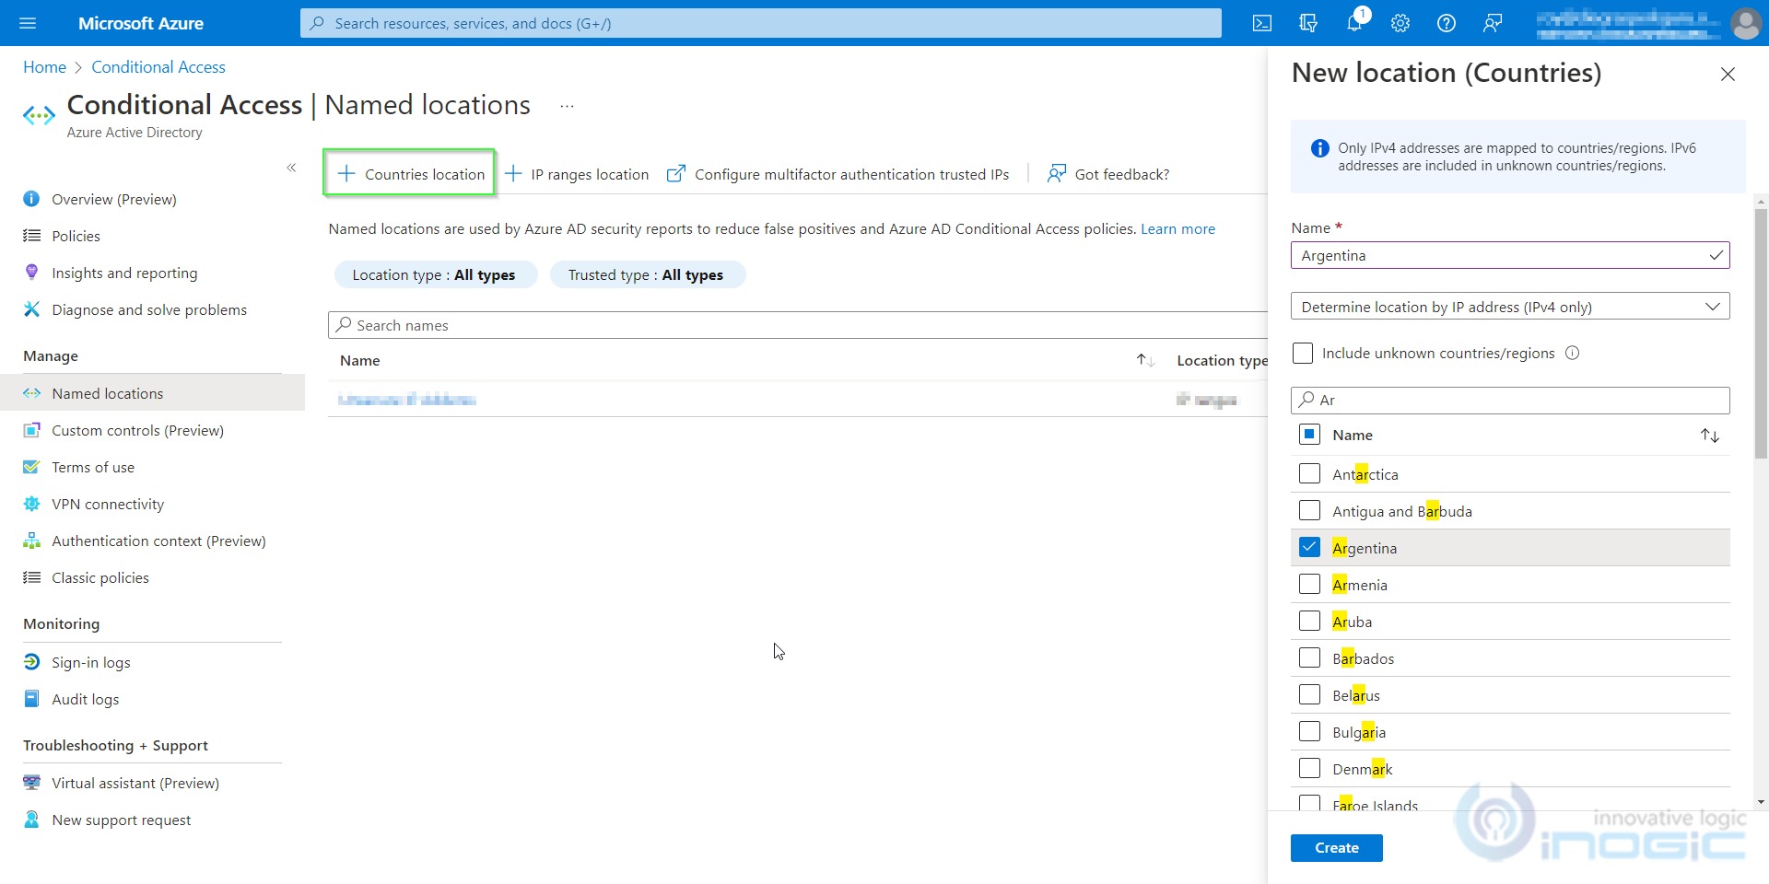Check Antigua and Barbuda checkbox
This screenshot has height=884, width=1769.
click(x=1309, y=510)
